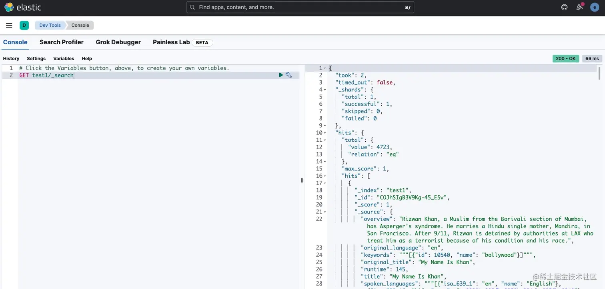Click the fold arrow at line 14
The image size is (605, 289).
(x=325, y=162)
